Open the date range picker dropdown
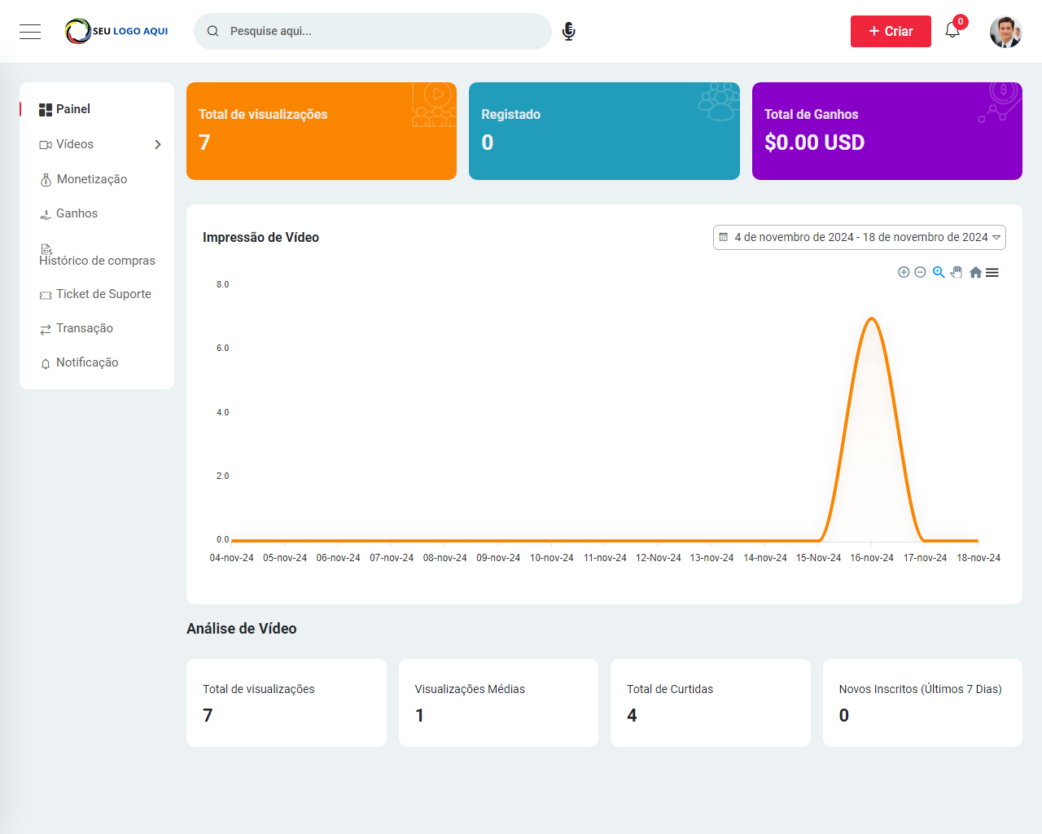 [860, 237]
